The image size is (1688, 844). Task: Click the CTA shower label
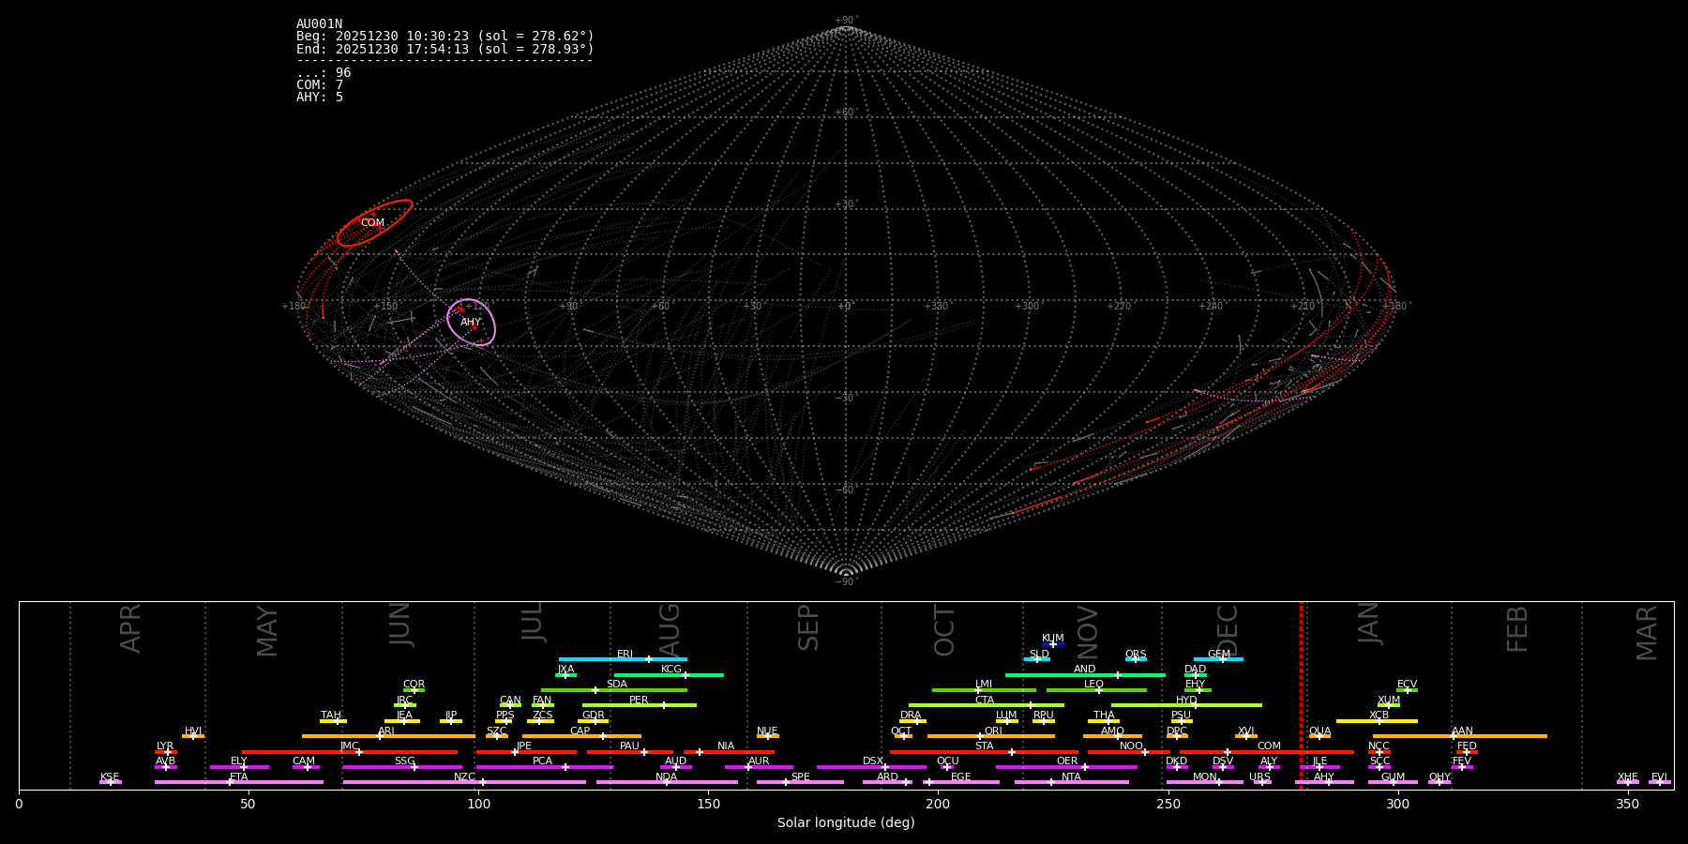984,701
